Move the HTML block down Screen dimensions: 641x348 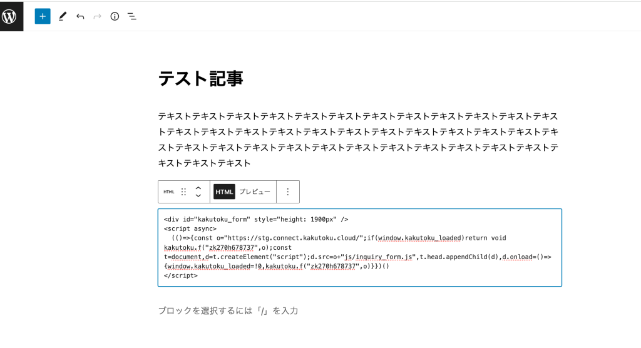coord(198,196)
